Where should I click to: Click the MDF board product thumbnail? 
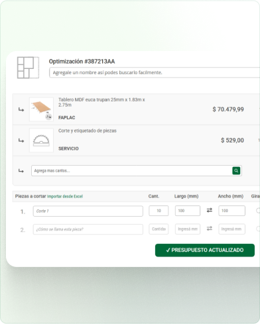41,109
